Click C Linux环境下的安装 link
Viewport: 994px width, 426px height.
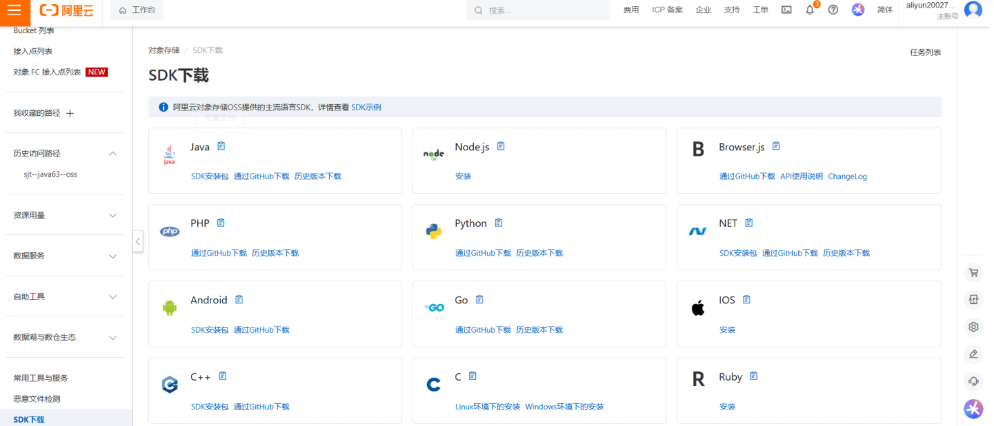[x=488, y=407]
